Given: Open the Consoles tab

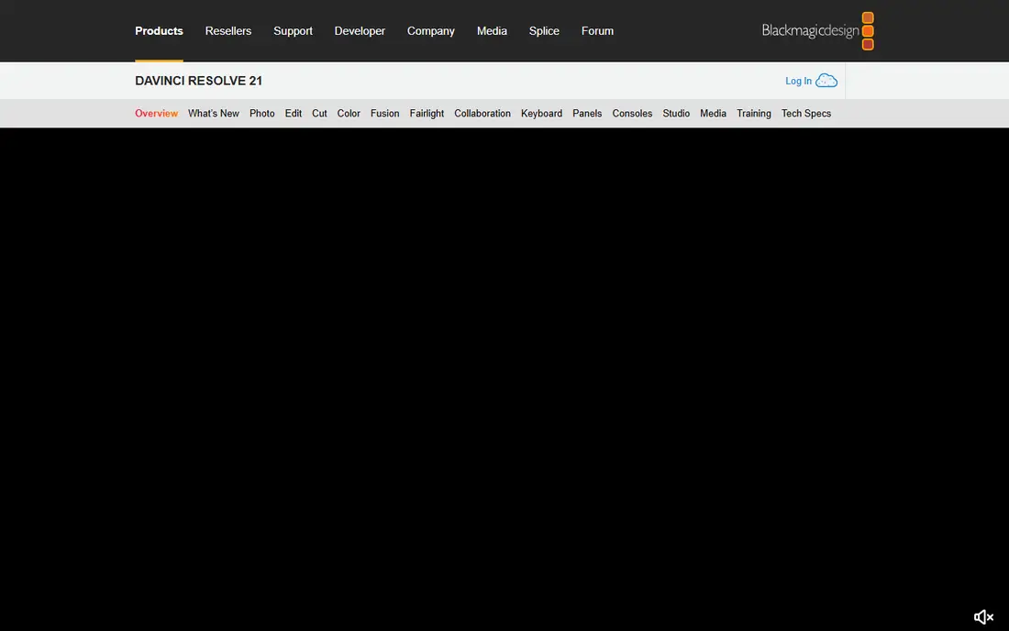Looking at the screenshot, I should pos(632,113).
